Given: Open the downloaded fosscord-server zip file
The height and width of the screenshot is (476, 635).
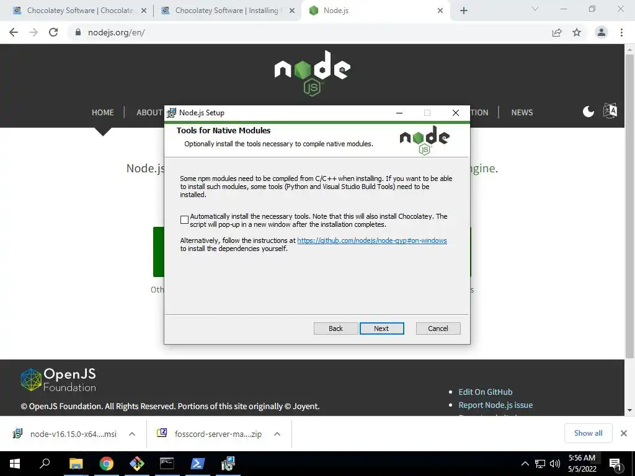Looking at the screenshot, I should click(211, 434).
